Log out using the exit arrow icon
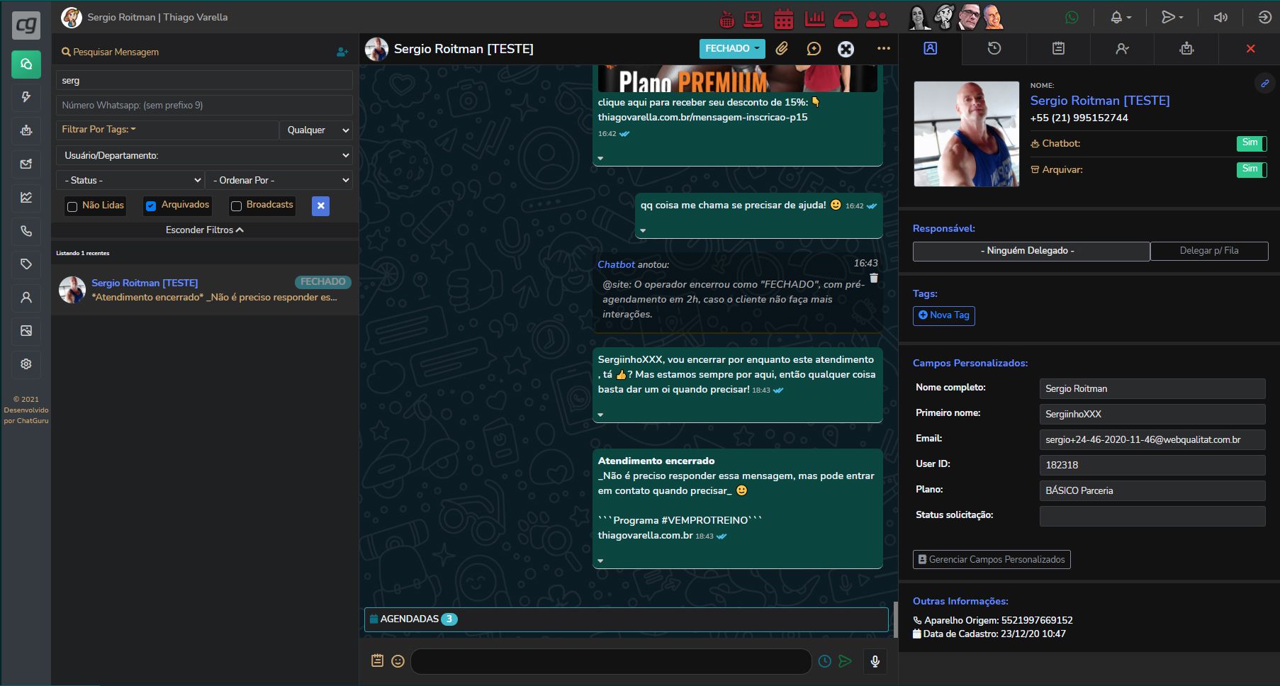 1265,17
